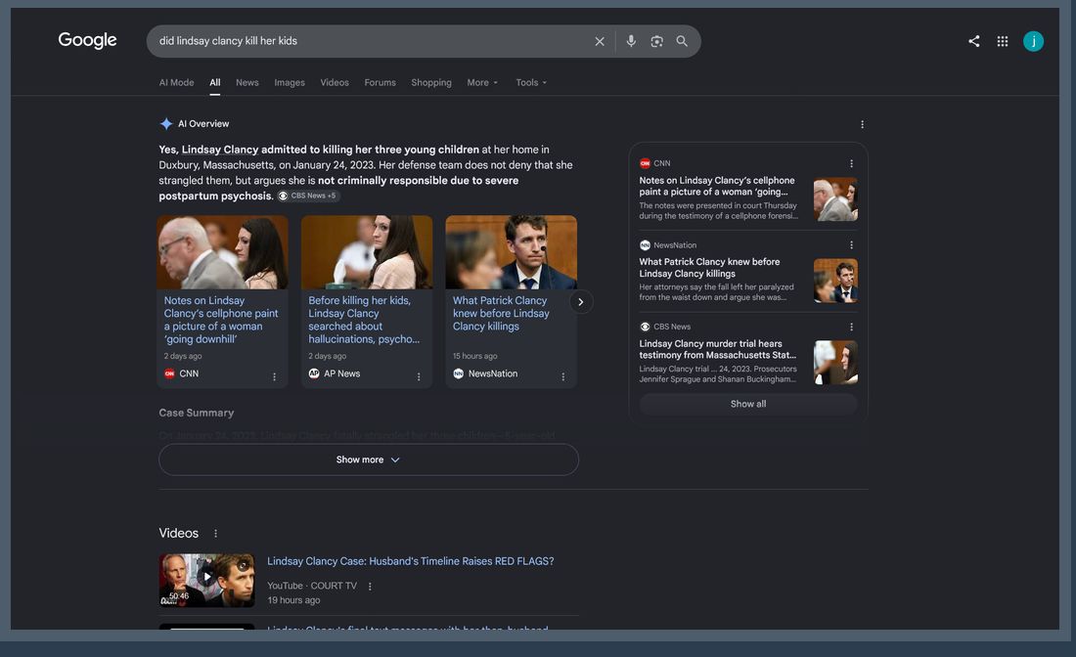Viewport: 1076px width, 657px height.
Task: Click sidebar CBS News article thumbnail
Action: coord(835,362)
